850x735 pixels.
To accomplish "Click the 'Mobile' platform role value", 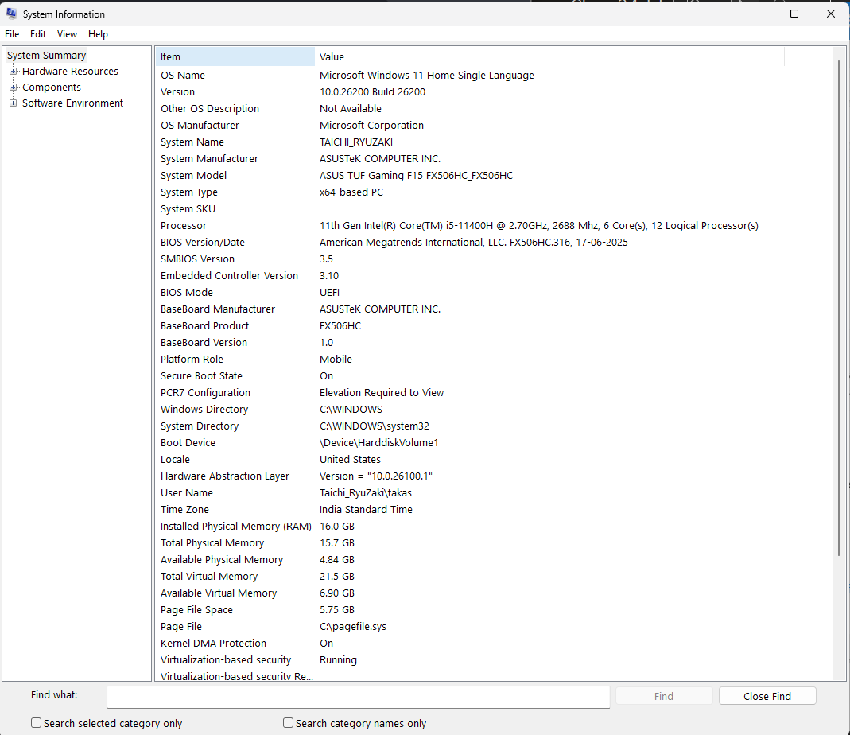I will tap(336, 360).
